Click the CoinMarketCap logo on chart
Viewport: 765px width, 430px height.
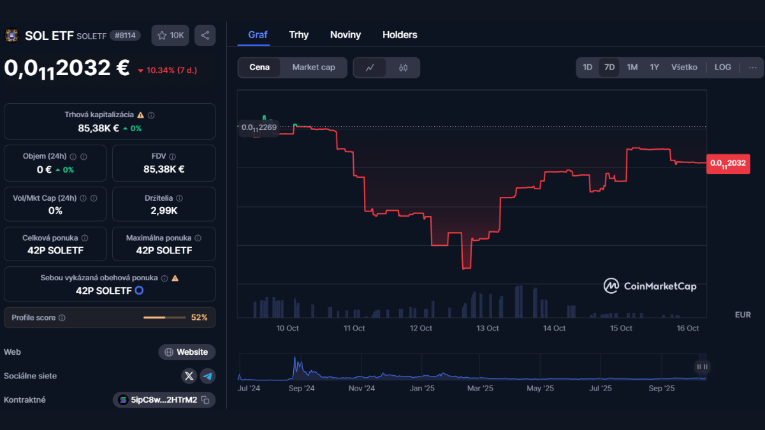point(650,286)
